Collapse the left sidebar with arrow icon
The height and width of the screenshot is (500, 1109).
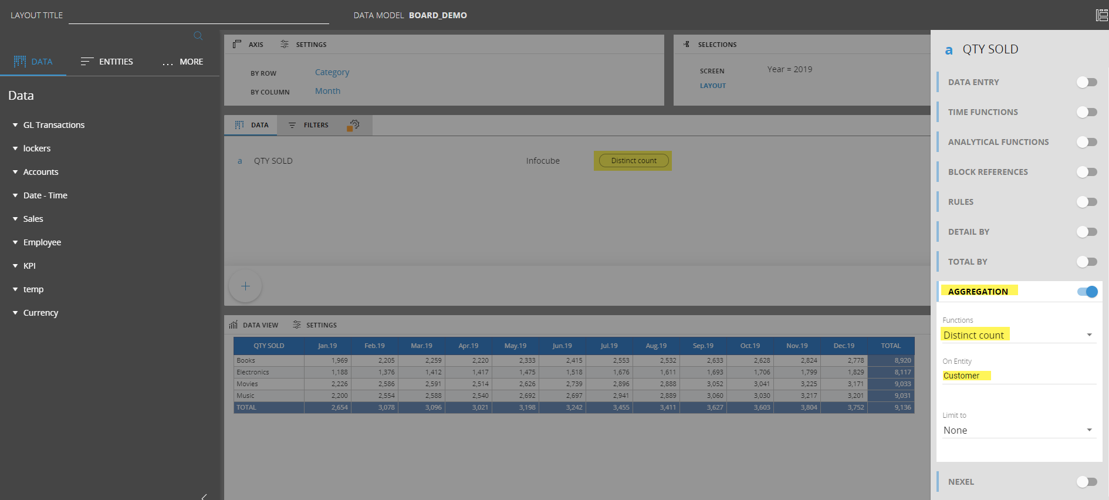coord(204,496)
